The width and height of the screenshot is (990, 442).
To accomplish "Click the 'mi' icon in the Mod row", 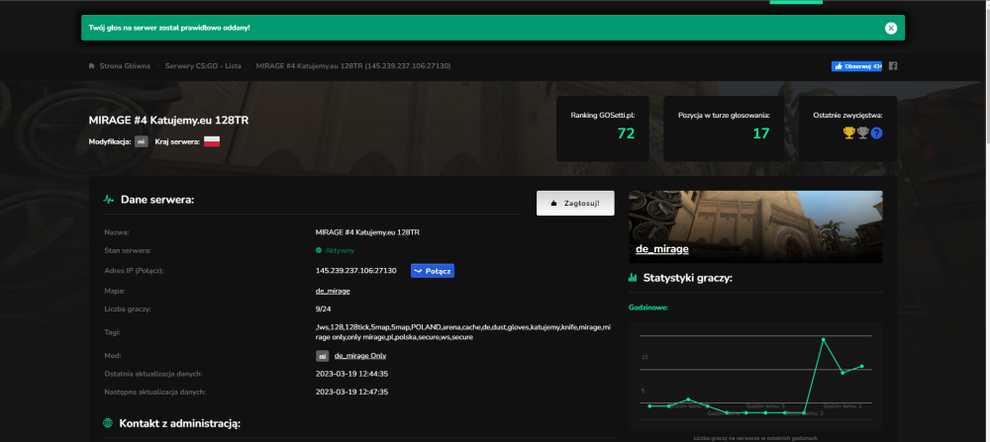I will tap(323, 356).
